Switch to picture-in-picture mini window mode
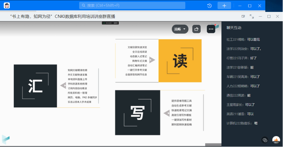Screen dimensions: 283x147 (243, 16)
